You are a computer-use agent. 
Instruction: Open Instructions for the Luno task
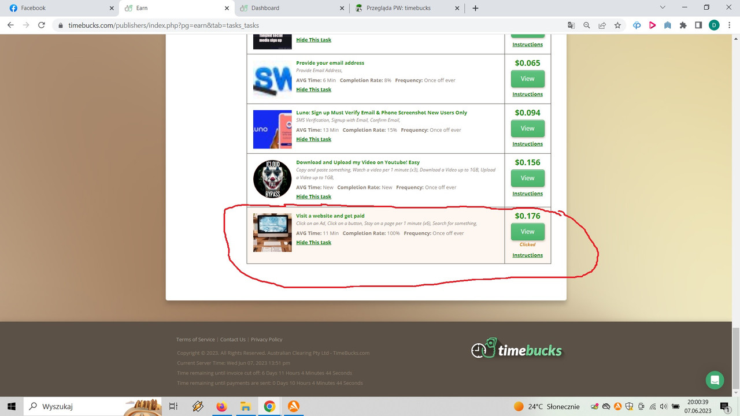tap(527, 144)
